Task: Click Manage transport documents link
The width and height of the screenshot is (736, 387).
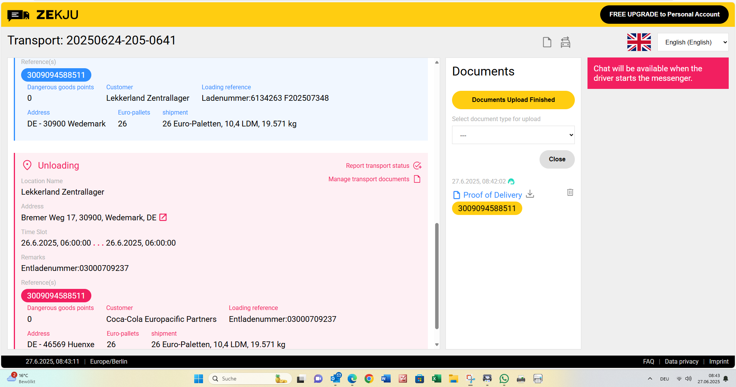Action: click(369, 179)
